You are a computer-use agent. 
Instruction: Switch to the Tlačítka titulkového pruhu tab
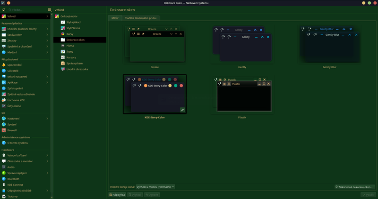(x=141, y=18)
